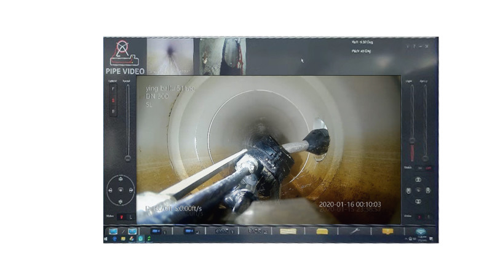Click the yellow note icon in toolbar
Viewport: 492px width, 277px height.
point(388,231)
